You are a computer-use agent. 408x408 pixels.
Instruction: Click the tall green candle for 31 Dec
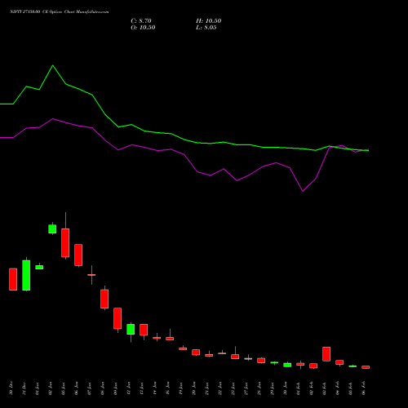click(x=26, y=275)
